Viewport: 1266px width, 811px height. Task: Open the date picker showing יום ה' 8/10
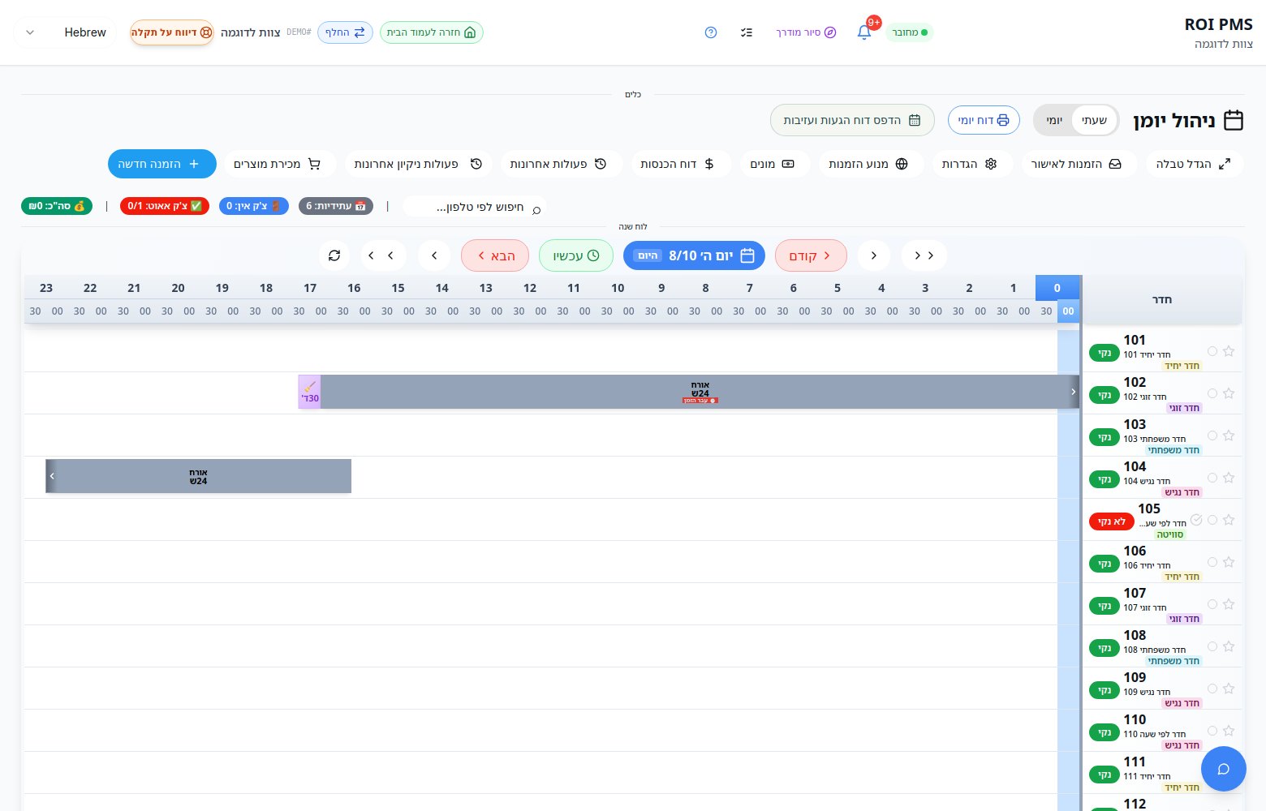(x=694, y=255)
